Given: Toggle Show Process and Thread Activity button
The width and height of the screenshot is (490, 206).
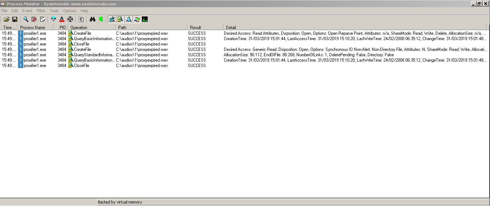Looking at the screenshot, I should pos(137,19).
